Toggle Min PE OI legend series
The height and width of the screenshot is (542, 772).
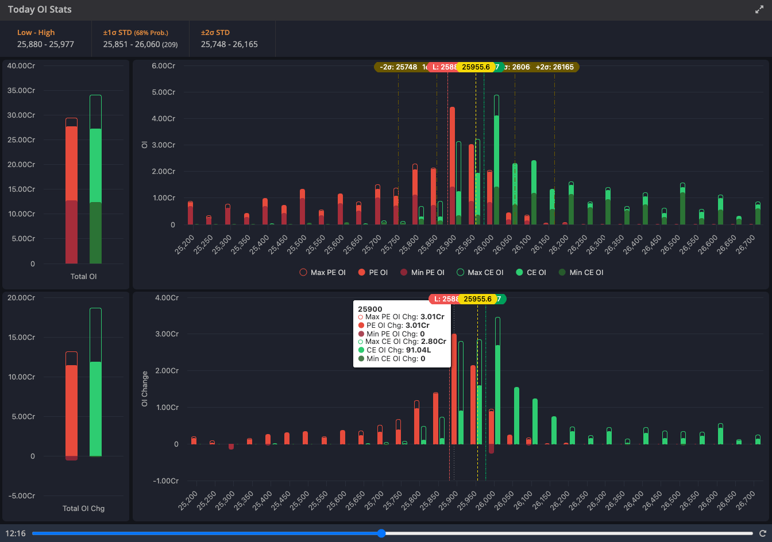coord(422,273)
